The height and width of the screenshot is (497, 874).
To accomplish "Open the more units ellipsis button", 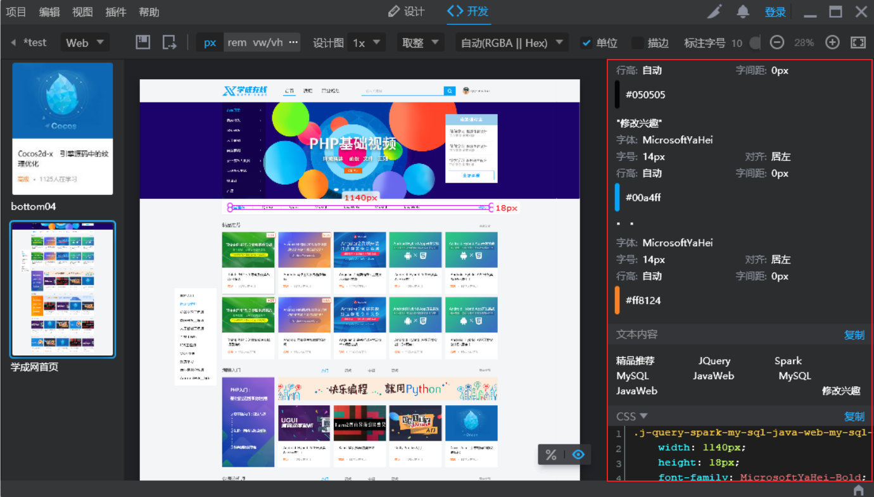I will point(293,42).
